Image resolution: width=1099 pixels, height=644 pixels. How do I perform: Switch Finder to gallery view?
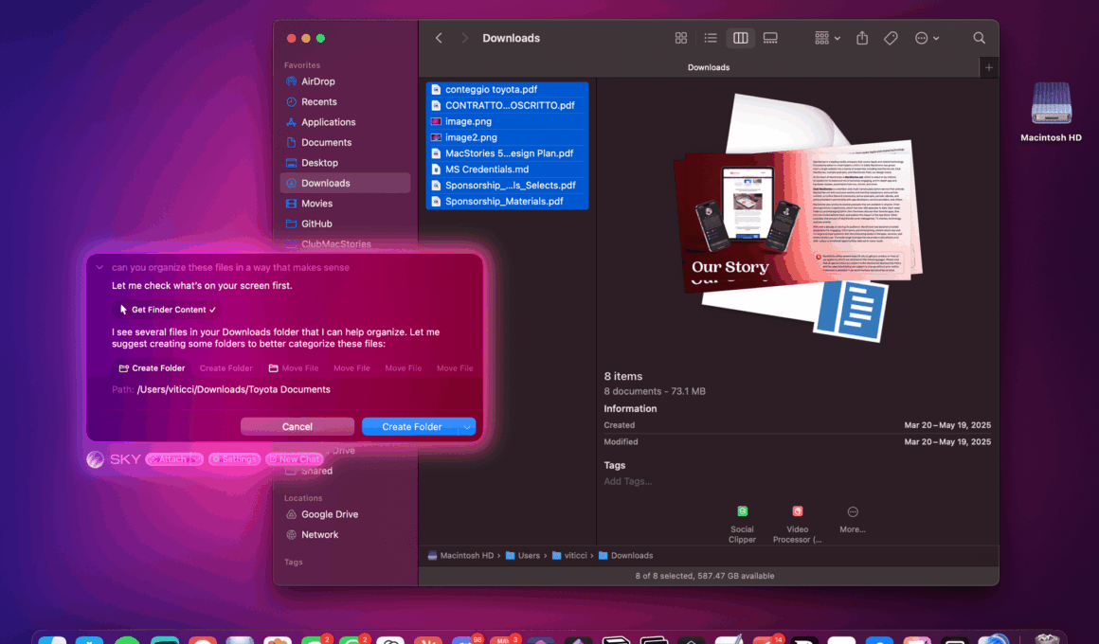(x=770, y=38)
